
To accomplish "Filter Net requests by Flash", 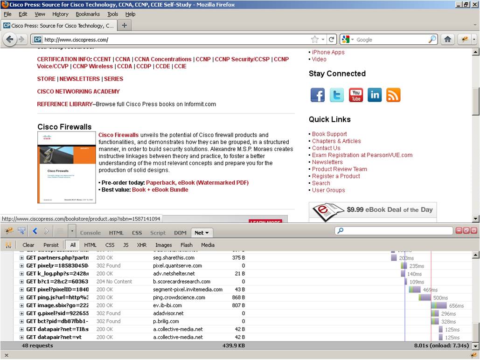I will tap(187, 245).
